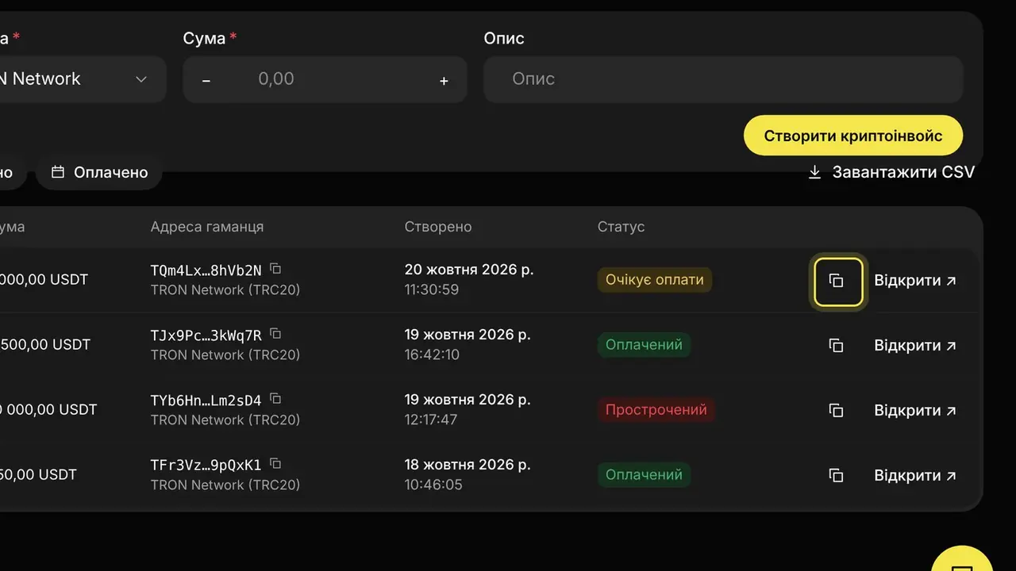Copy wallet address TYb6Hn…Lm2sD4 using its small icon

pyautogui.click(x=275, y=398)
